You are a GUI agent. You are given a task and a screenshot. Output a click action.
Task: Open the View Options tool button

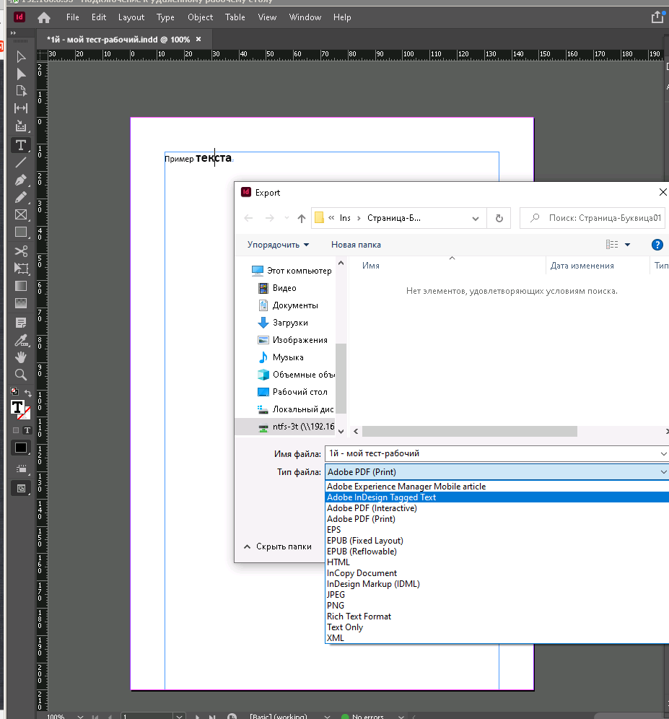point(21,469)
